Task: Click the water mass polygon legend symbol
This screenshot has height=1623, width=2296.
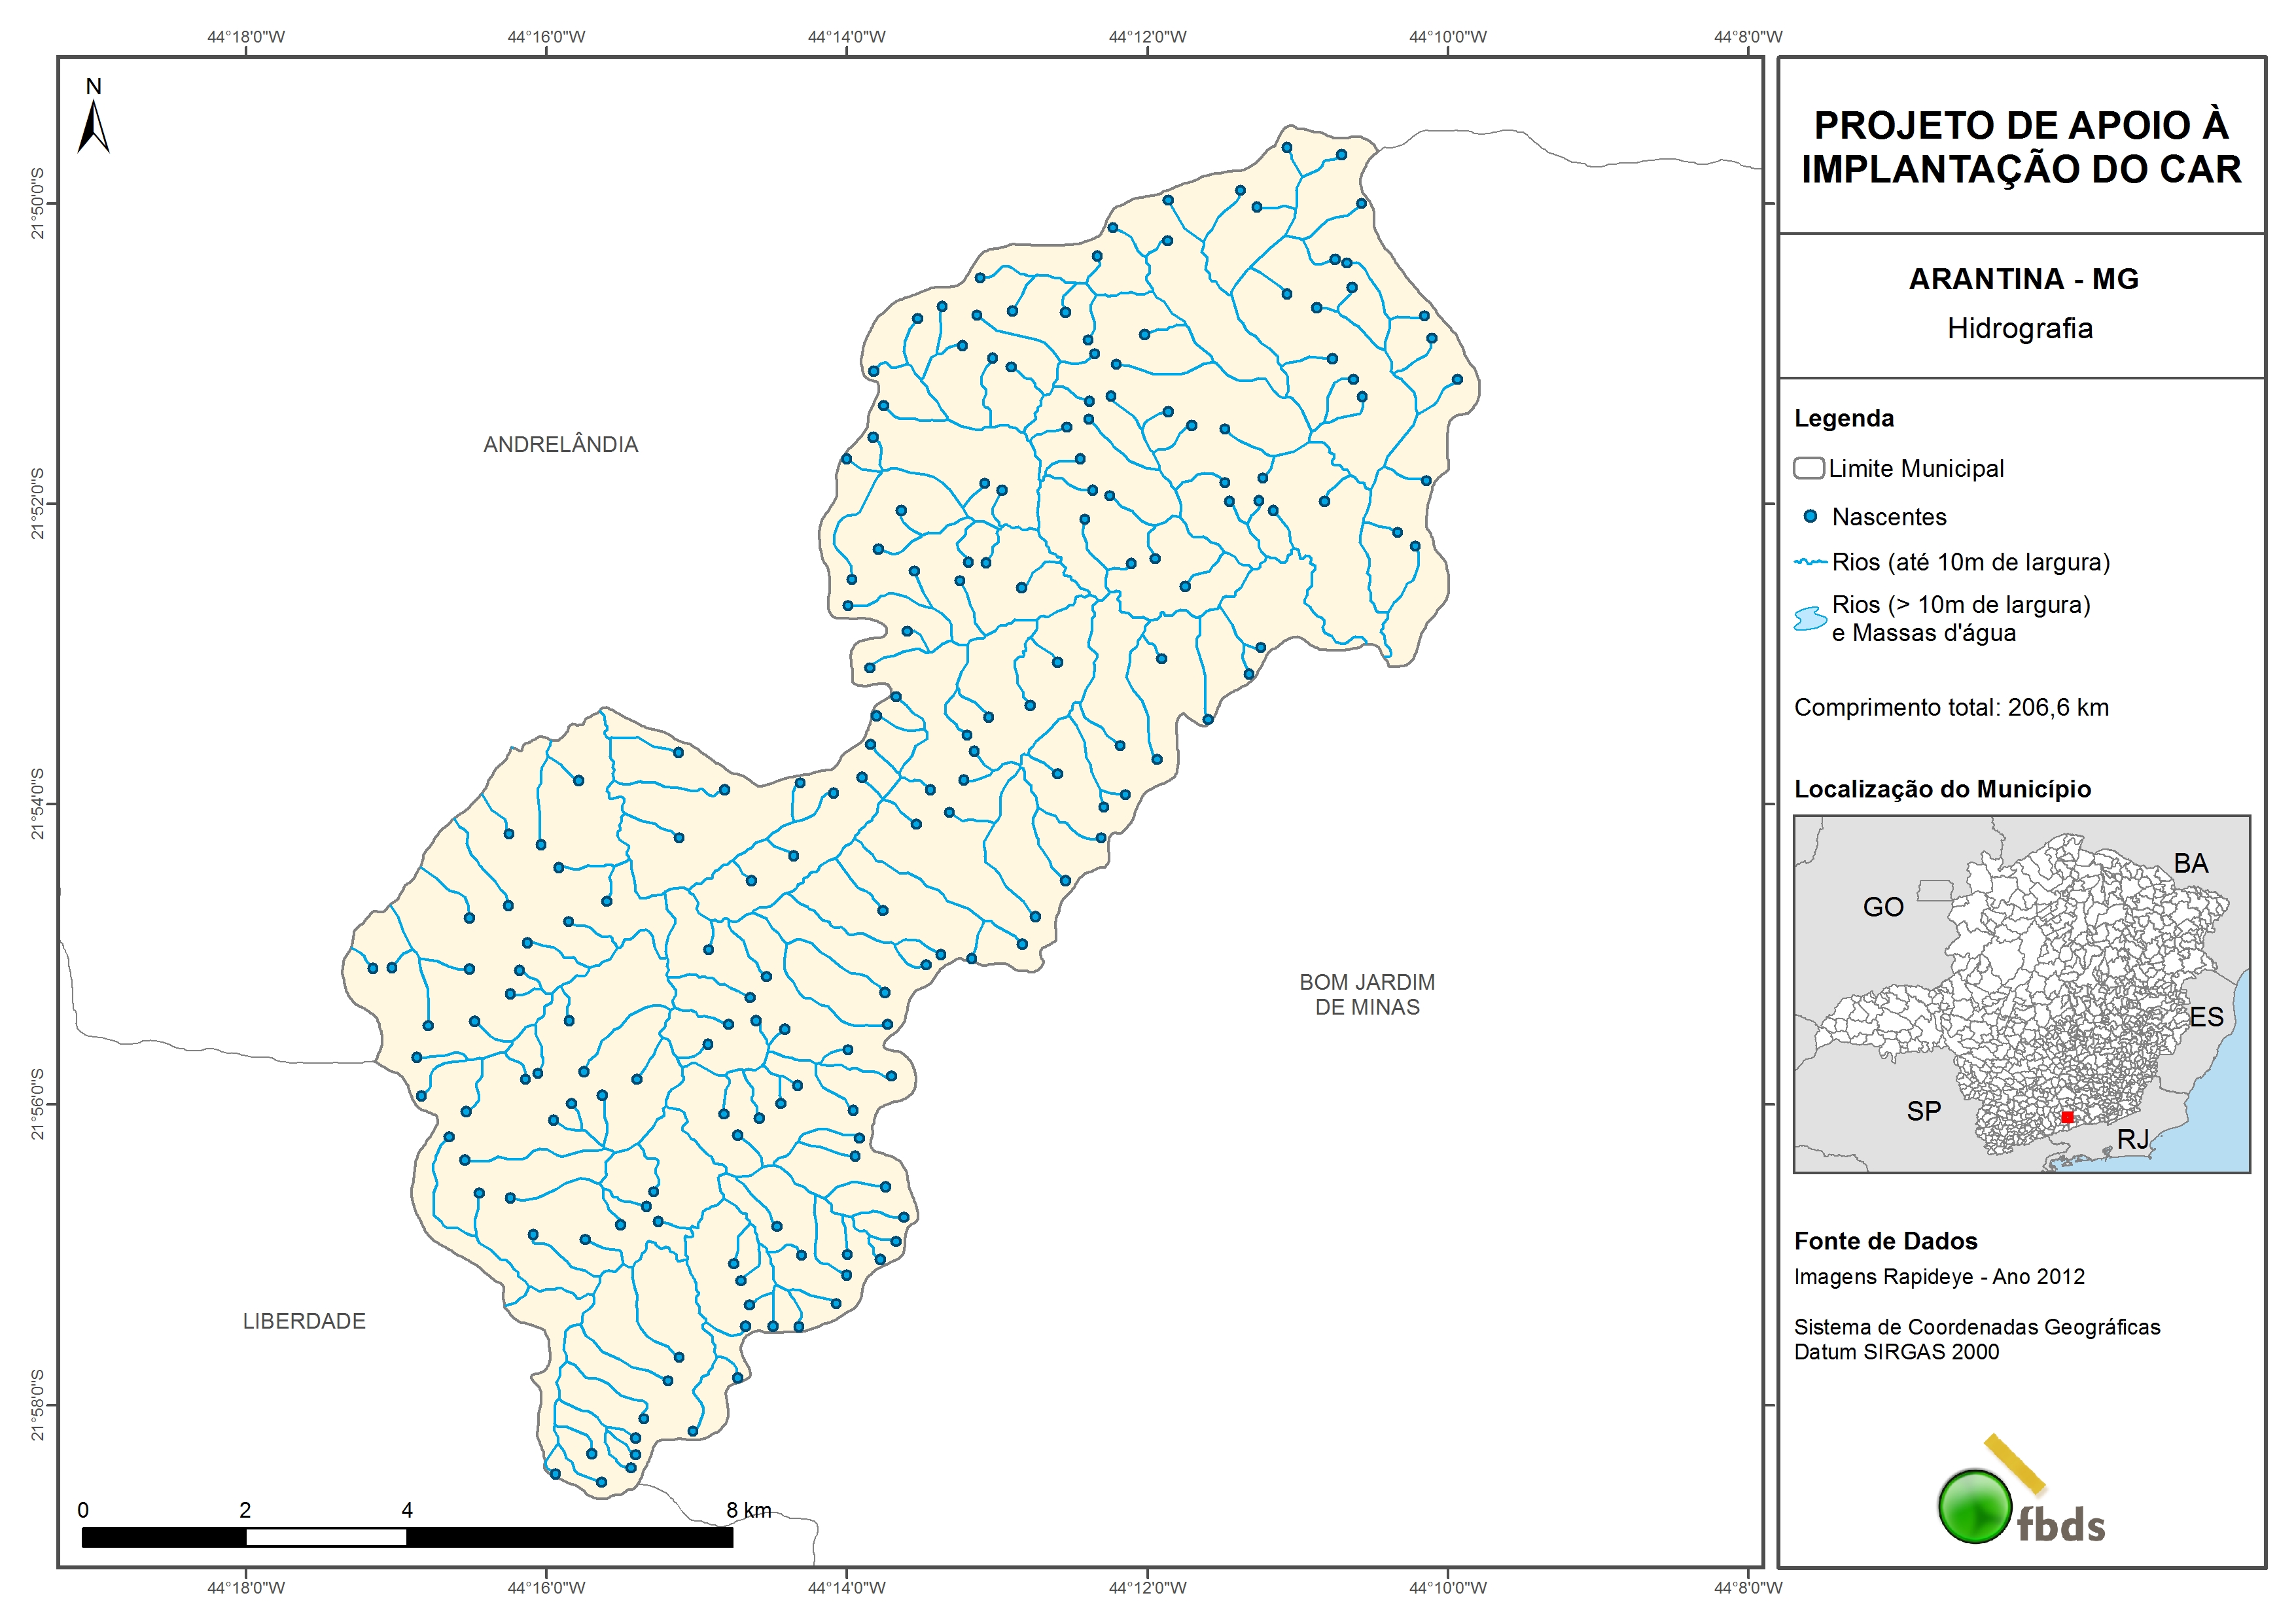Action: (1810, 619)
